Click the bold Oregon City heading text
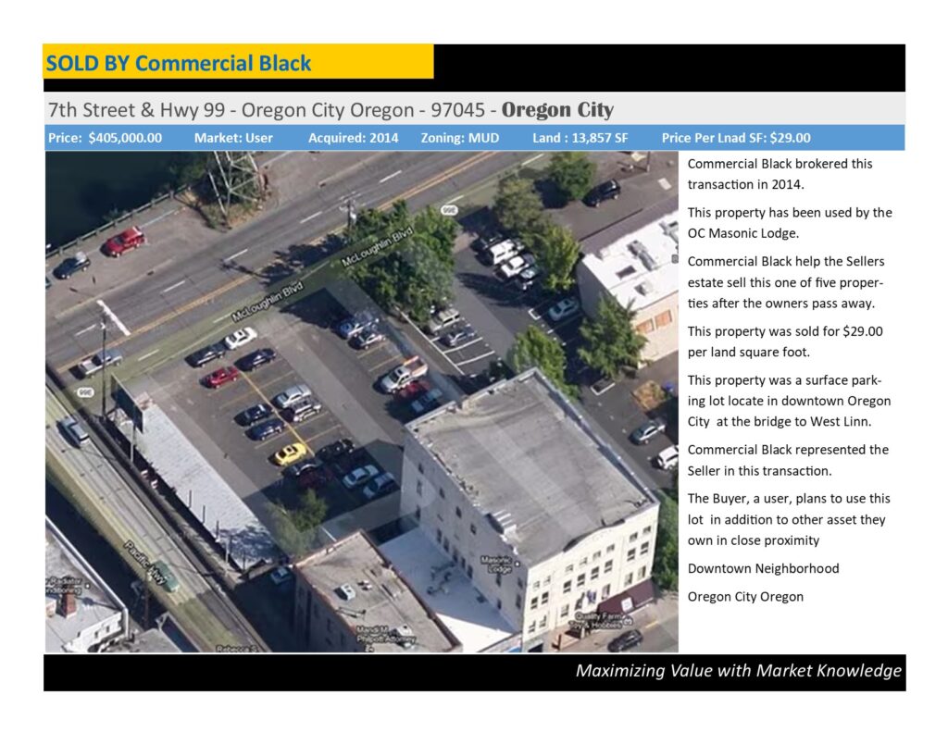This screenshot has height=732, width=948. point(557,110)
